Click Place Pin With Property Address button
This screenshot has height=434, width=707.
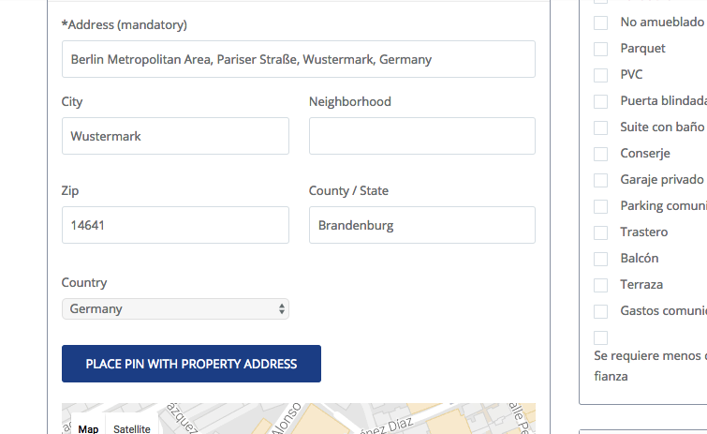coord(191,364)
